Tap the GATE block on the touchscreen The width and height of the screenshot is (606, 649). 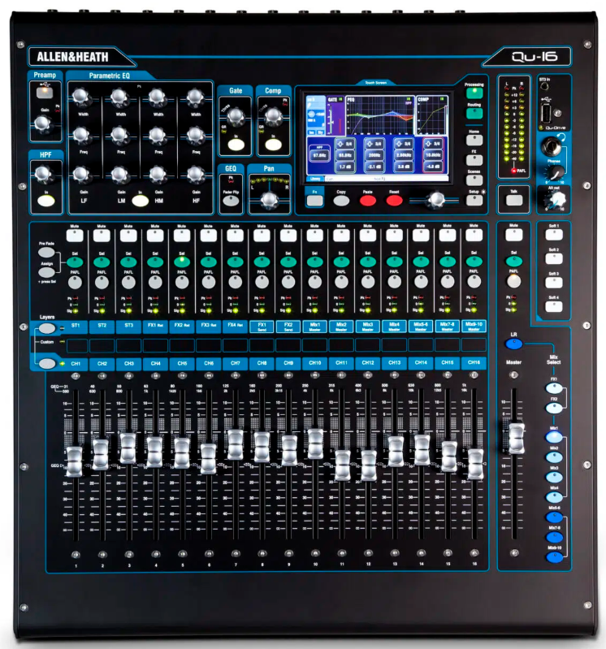(335, 116)
